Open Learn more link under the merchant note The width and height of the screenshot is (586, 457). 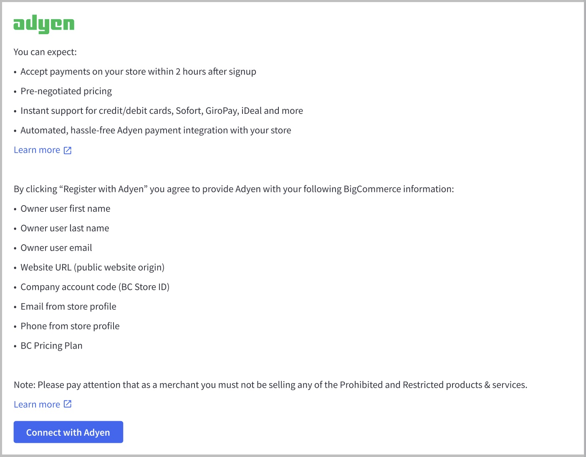coord(37,404)
